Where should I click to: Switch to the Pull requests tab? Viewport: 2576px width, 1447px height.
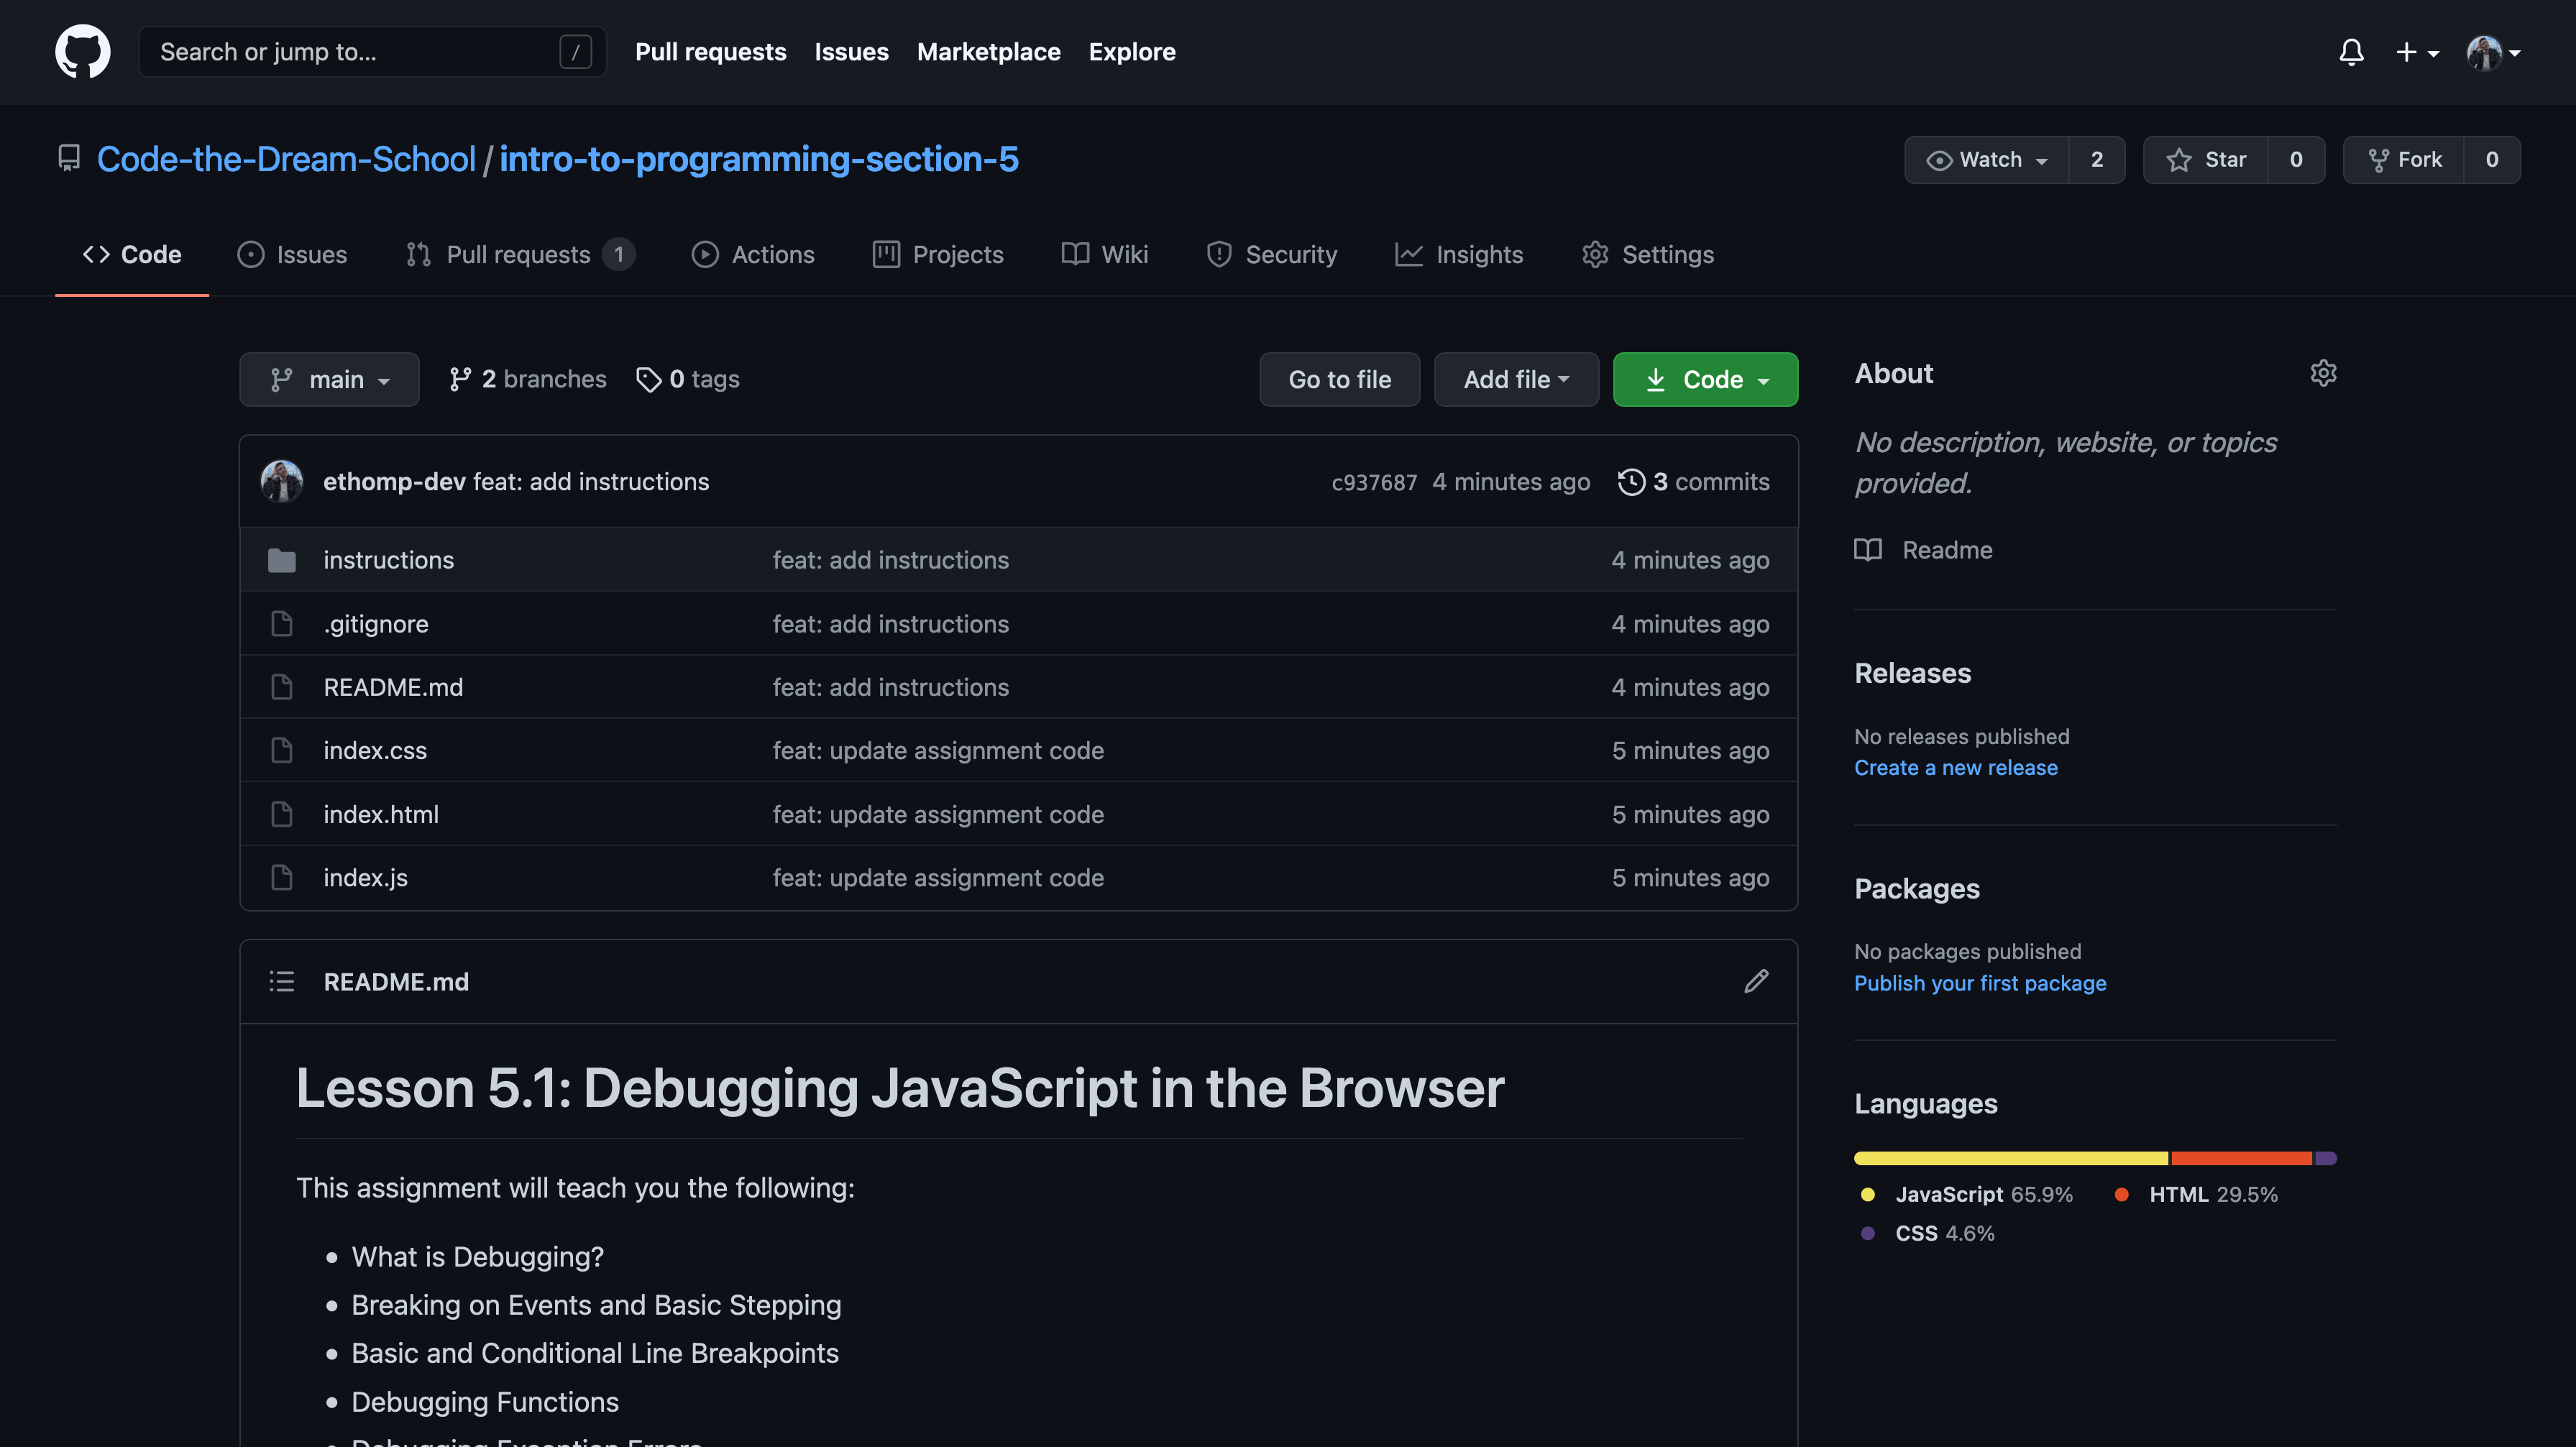[518, 254]
